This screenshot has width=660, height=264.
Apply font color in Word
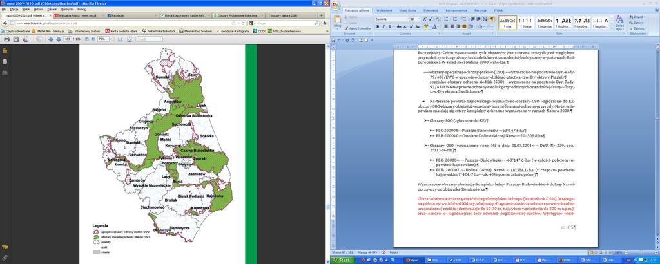[435, 26]
